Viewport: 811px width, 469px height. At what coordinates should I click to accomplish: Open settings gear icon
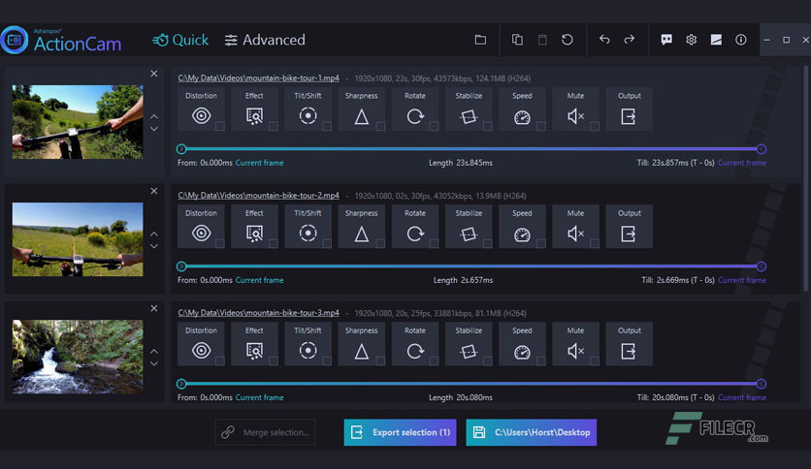pyautogui.click(x=691, y=40)
